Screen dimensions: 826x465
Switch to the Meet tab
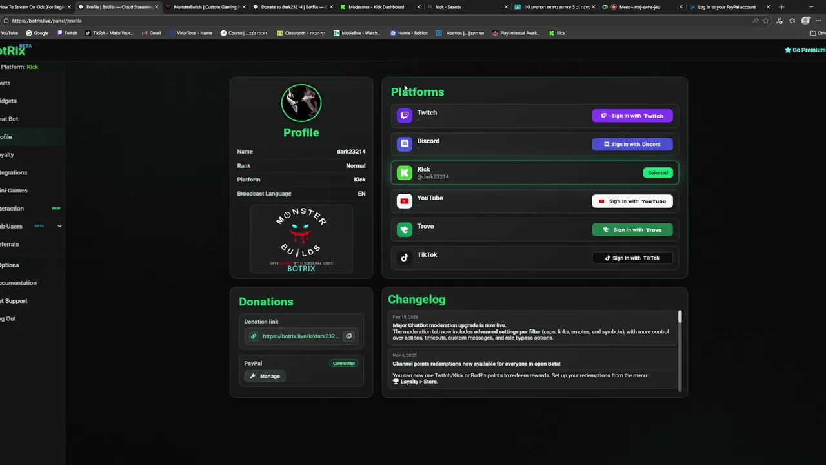tap(642, 7)
